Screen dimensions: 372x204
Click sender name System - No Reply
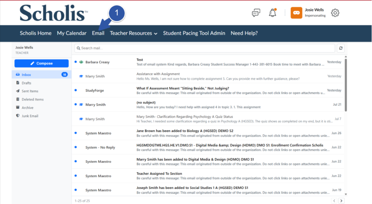pos(100,147)
